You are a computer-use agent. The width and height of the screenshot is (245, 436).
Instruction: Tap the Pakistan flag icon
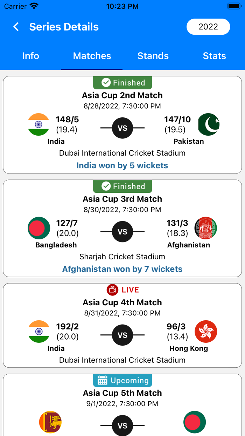(x=209, y=125)
